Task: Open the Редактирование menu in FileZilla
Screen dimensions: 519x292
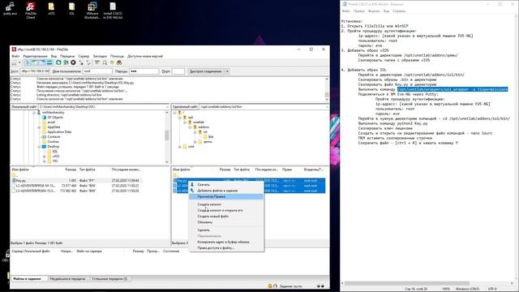Action: click(35, 56)
